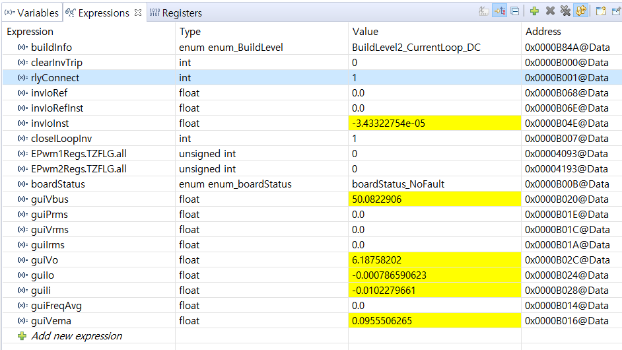The height and width of the screenshot is (350, 622).
Task: Click the Show Type Names toolbar icon
Action: click(483, 11)
